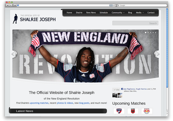This screenshot has width=173, height=121.
Task: Select second slideshow dot
Action: pyautogui.click(x=148, y=33)
